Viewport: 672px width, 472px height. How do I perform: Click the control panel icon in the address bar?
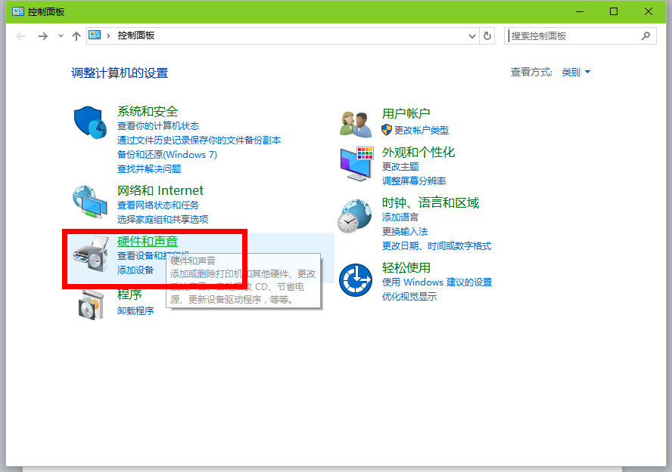tap(95, 35)
